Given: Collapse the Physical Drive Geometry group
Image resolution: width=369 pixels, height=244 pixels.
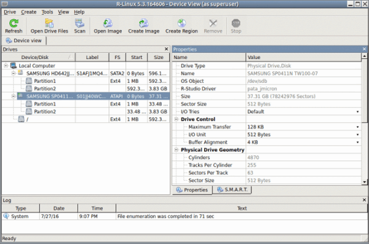Looking at the screenshot, I should pyautogui.click(x=176, y=149).
